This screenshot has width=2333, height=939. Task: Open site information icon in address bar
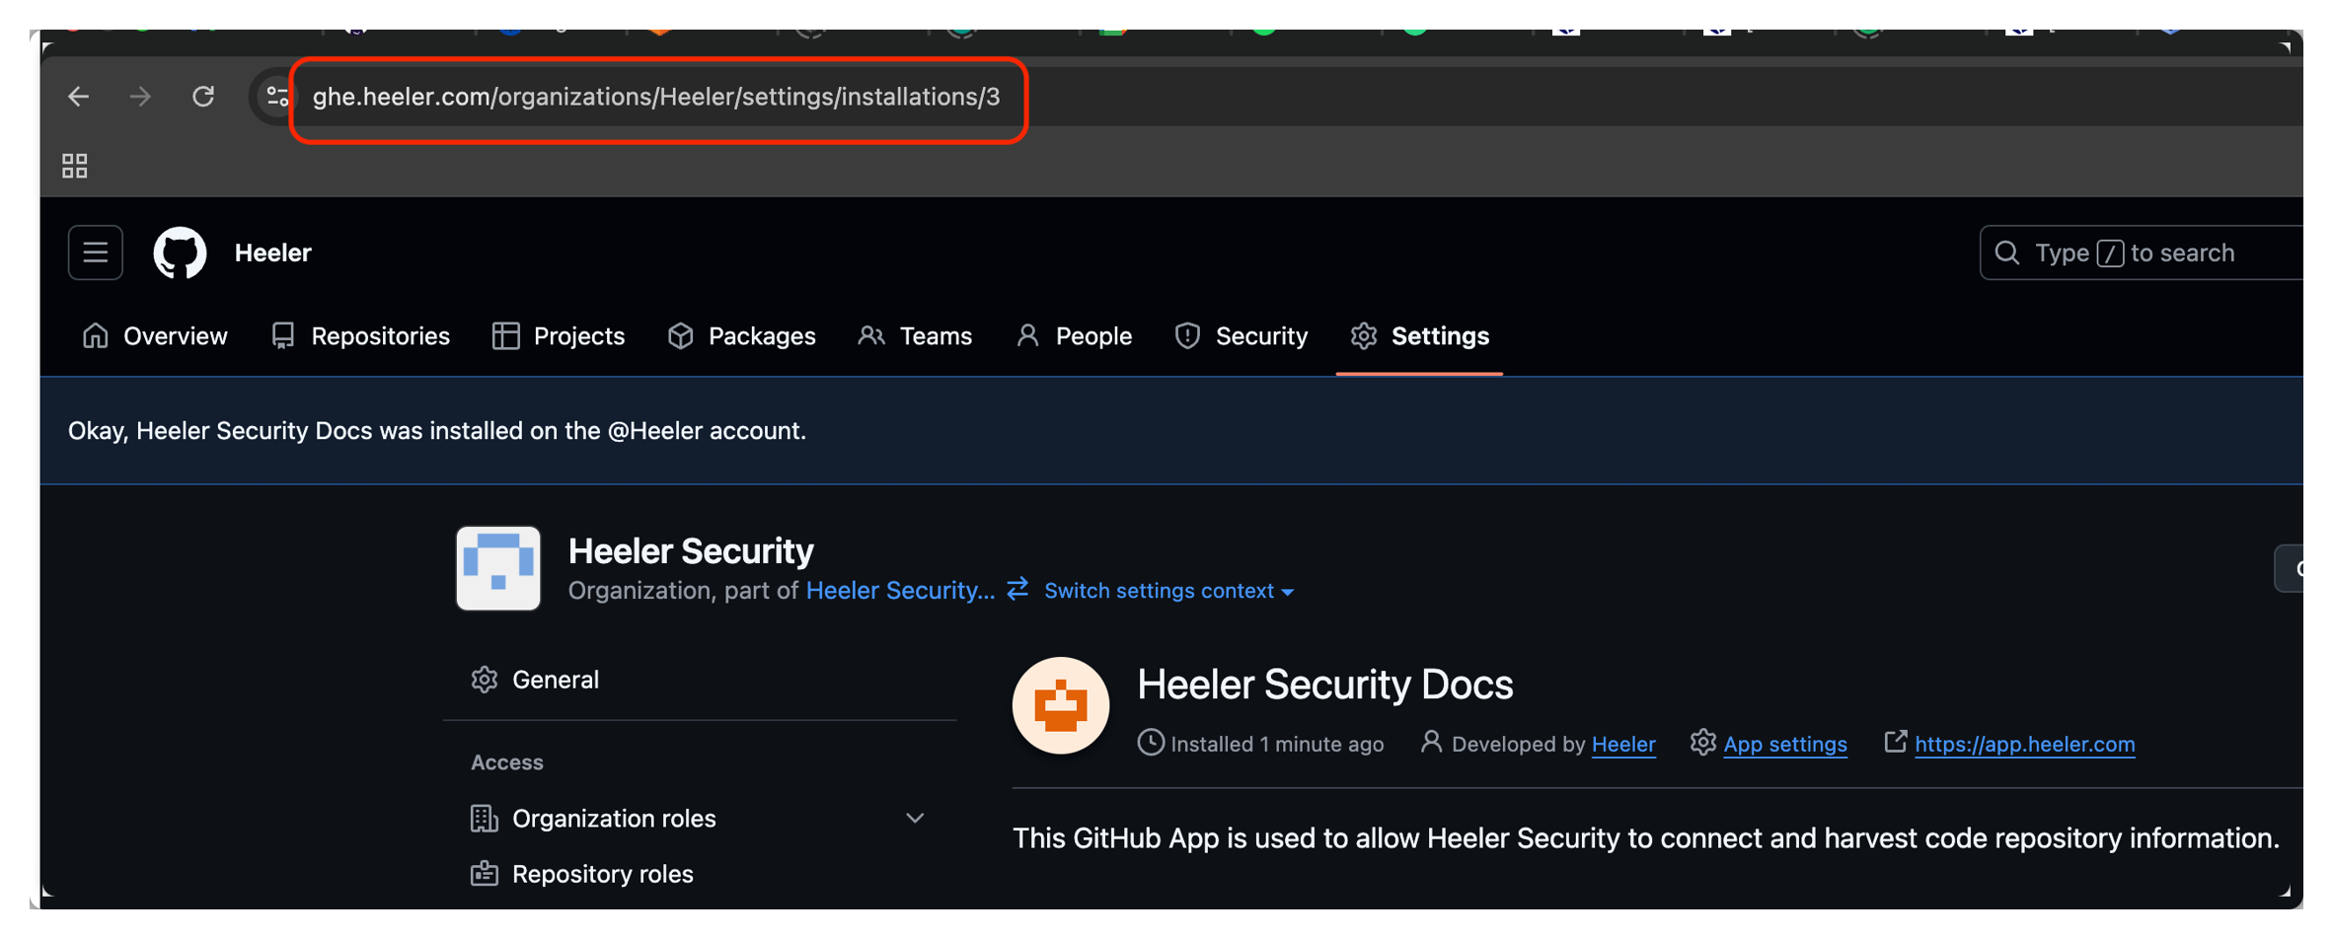pos(277,97)
